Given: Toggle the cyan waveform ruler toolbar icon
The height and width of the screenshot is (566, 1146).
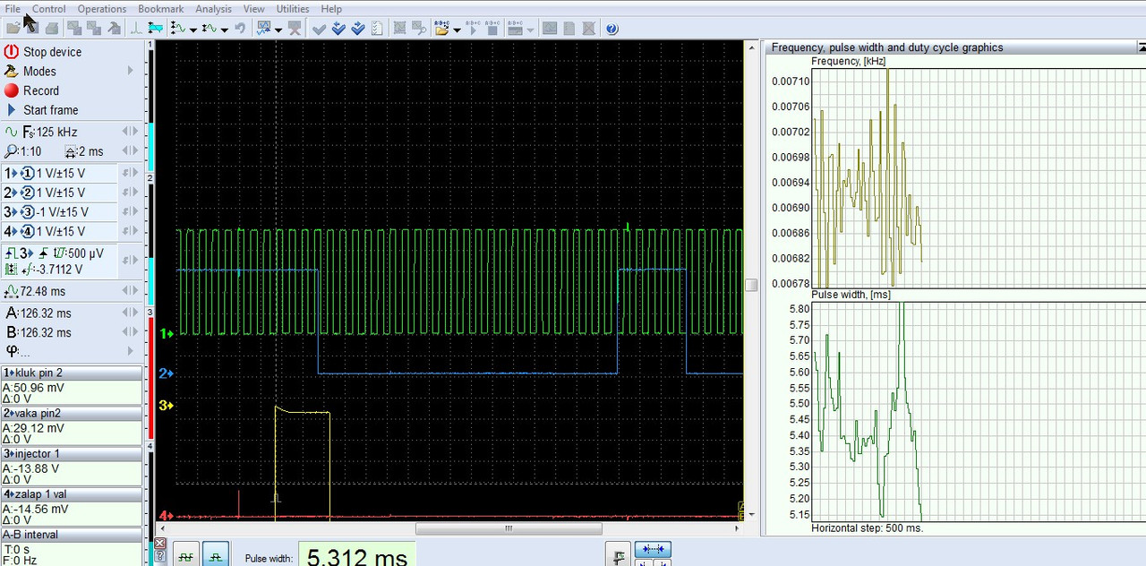Looking at the screenshot, I should pos(156,29).
